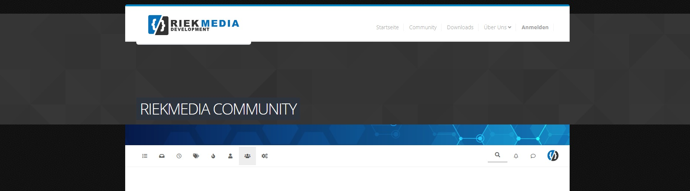The image size is (690, 191).
Task: Open users list person icon
Action: click(230, 156)
